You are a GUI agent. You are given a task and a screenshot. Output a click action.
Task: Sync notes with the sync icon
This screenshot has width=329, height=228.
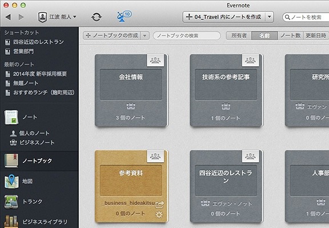pyautogui.click(x=97, y=17)
